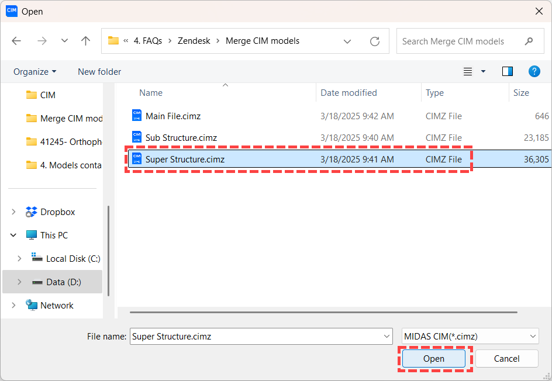Click the Super Structure.cimz file icon
552x381 pixels.
pos(137,159)
